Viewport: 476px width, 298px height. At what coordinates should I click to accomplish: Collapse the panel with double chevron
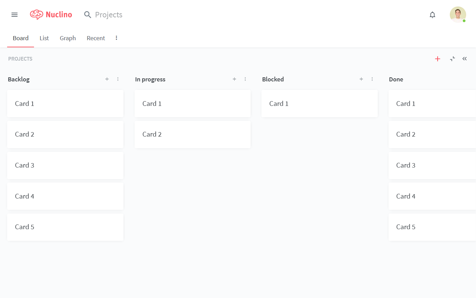(464, 59)
